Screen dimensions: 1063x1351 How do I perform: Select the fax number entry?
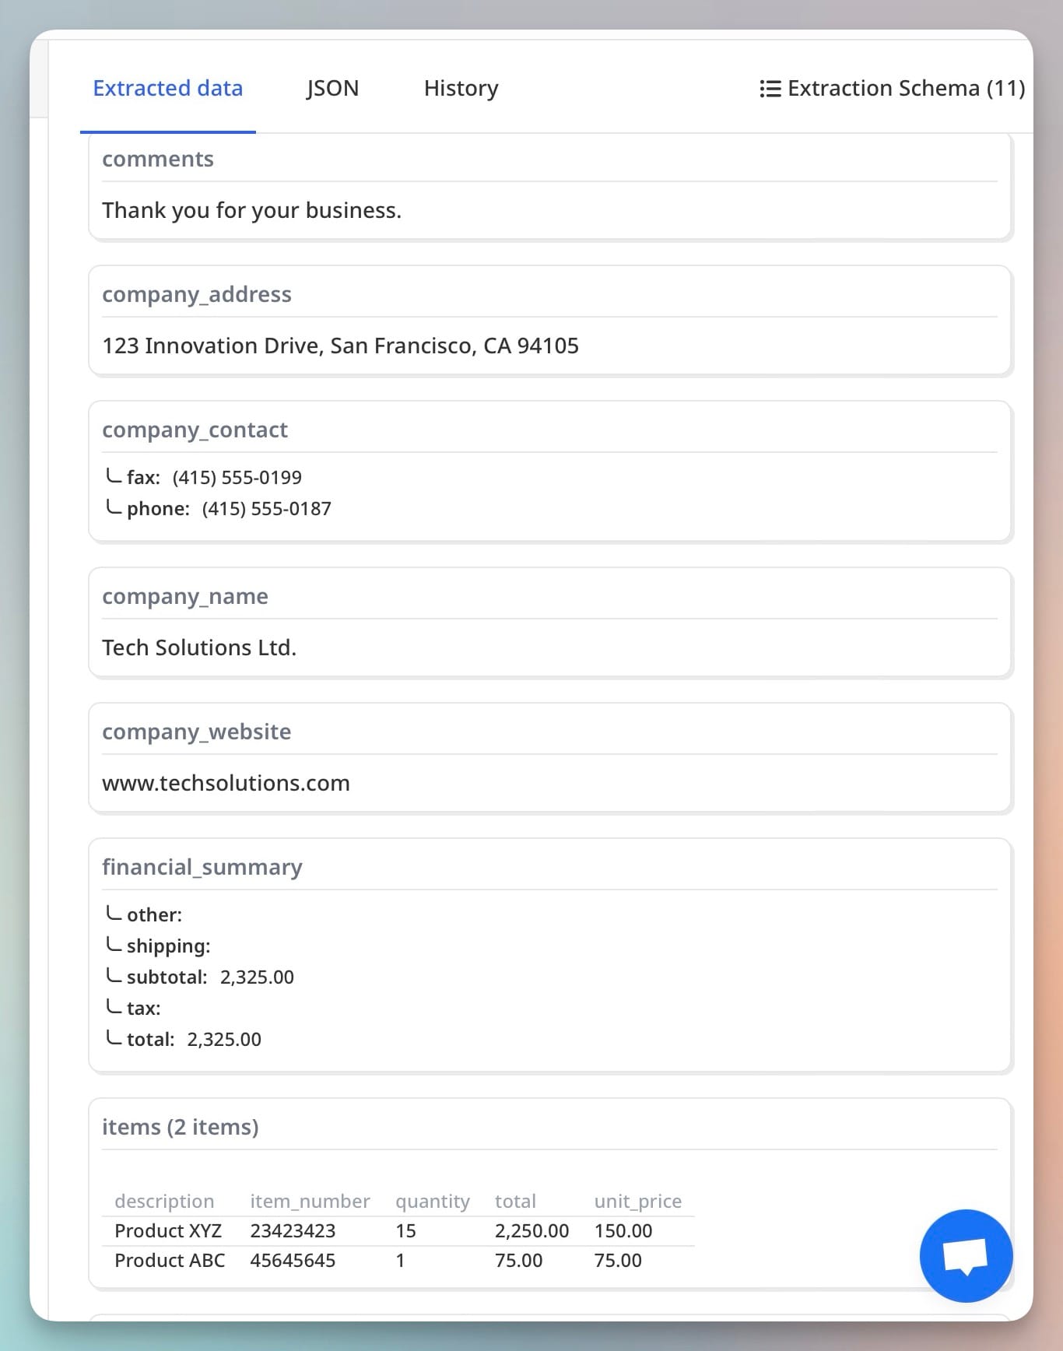tap(237, 477)
